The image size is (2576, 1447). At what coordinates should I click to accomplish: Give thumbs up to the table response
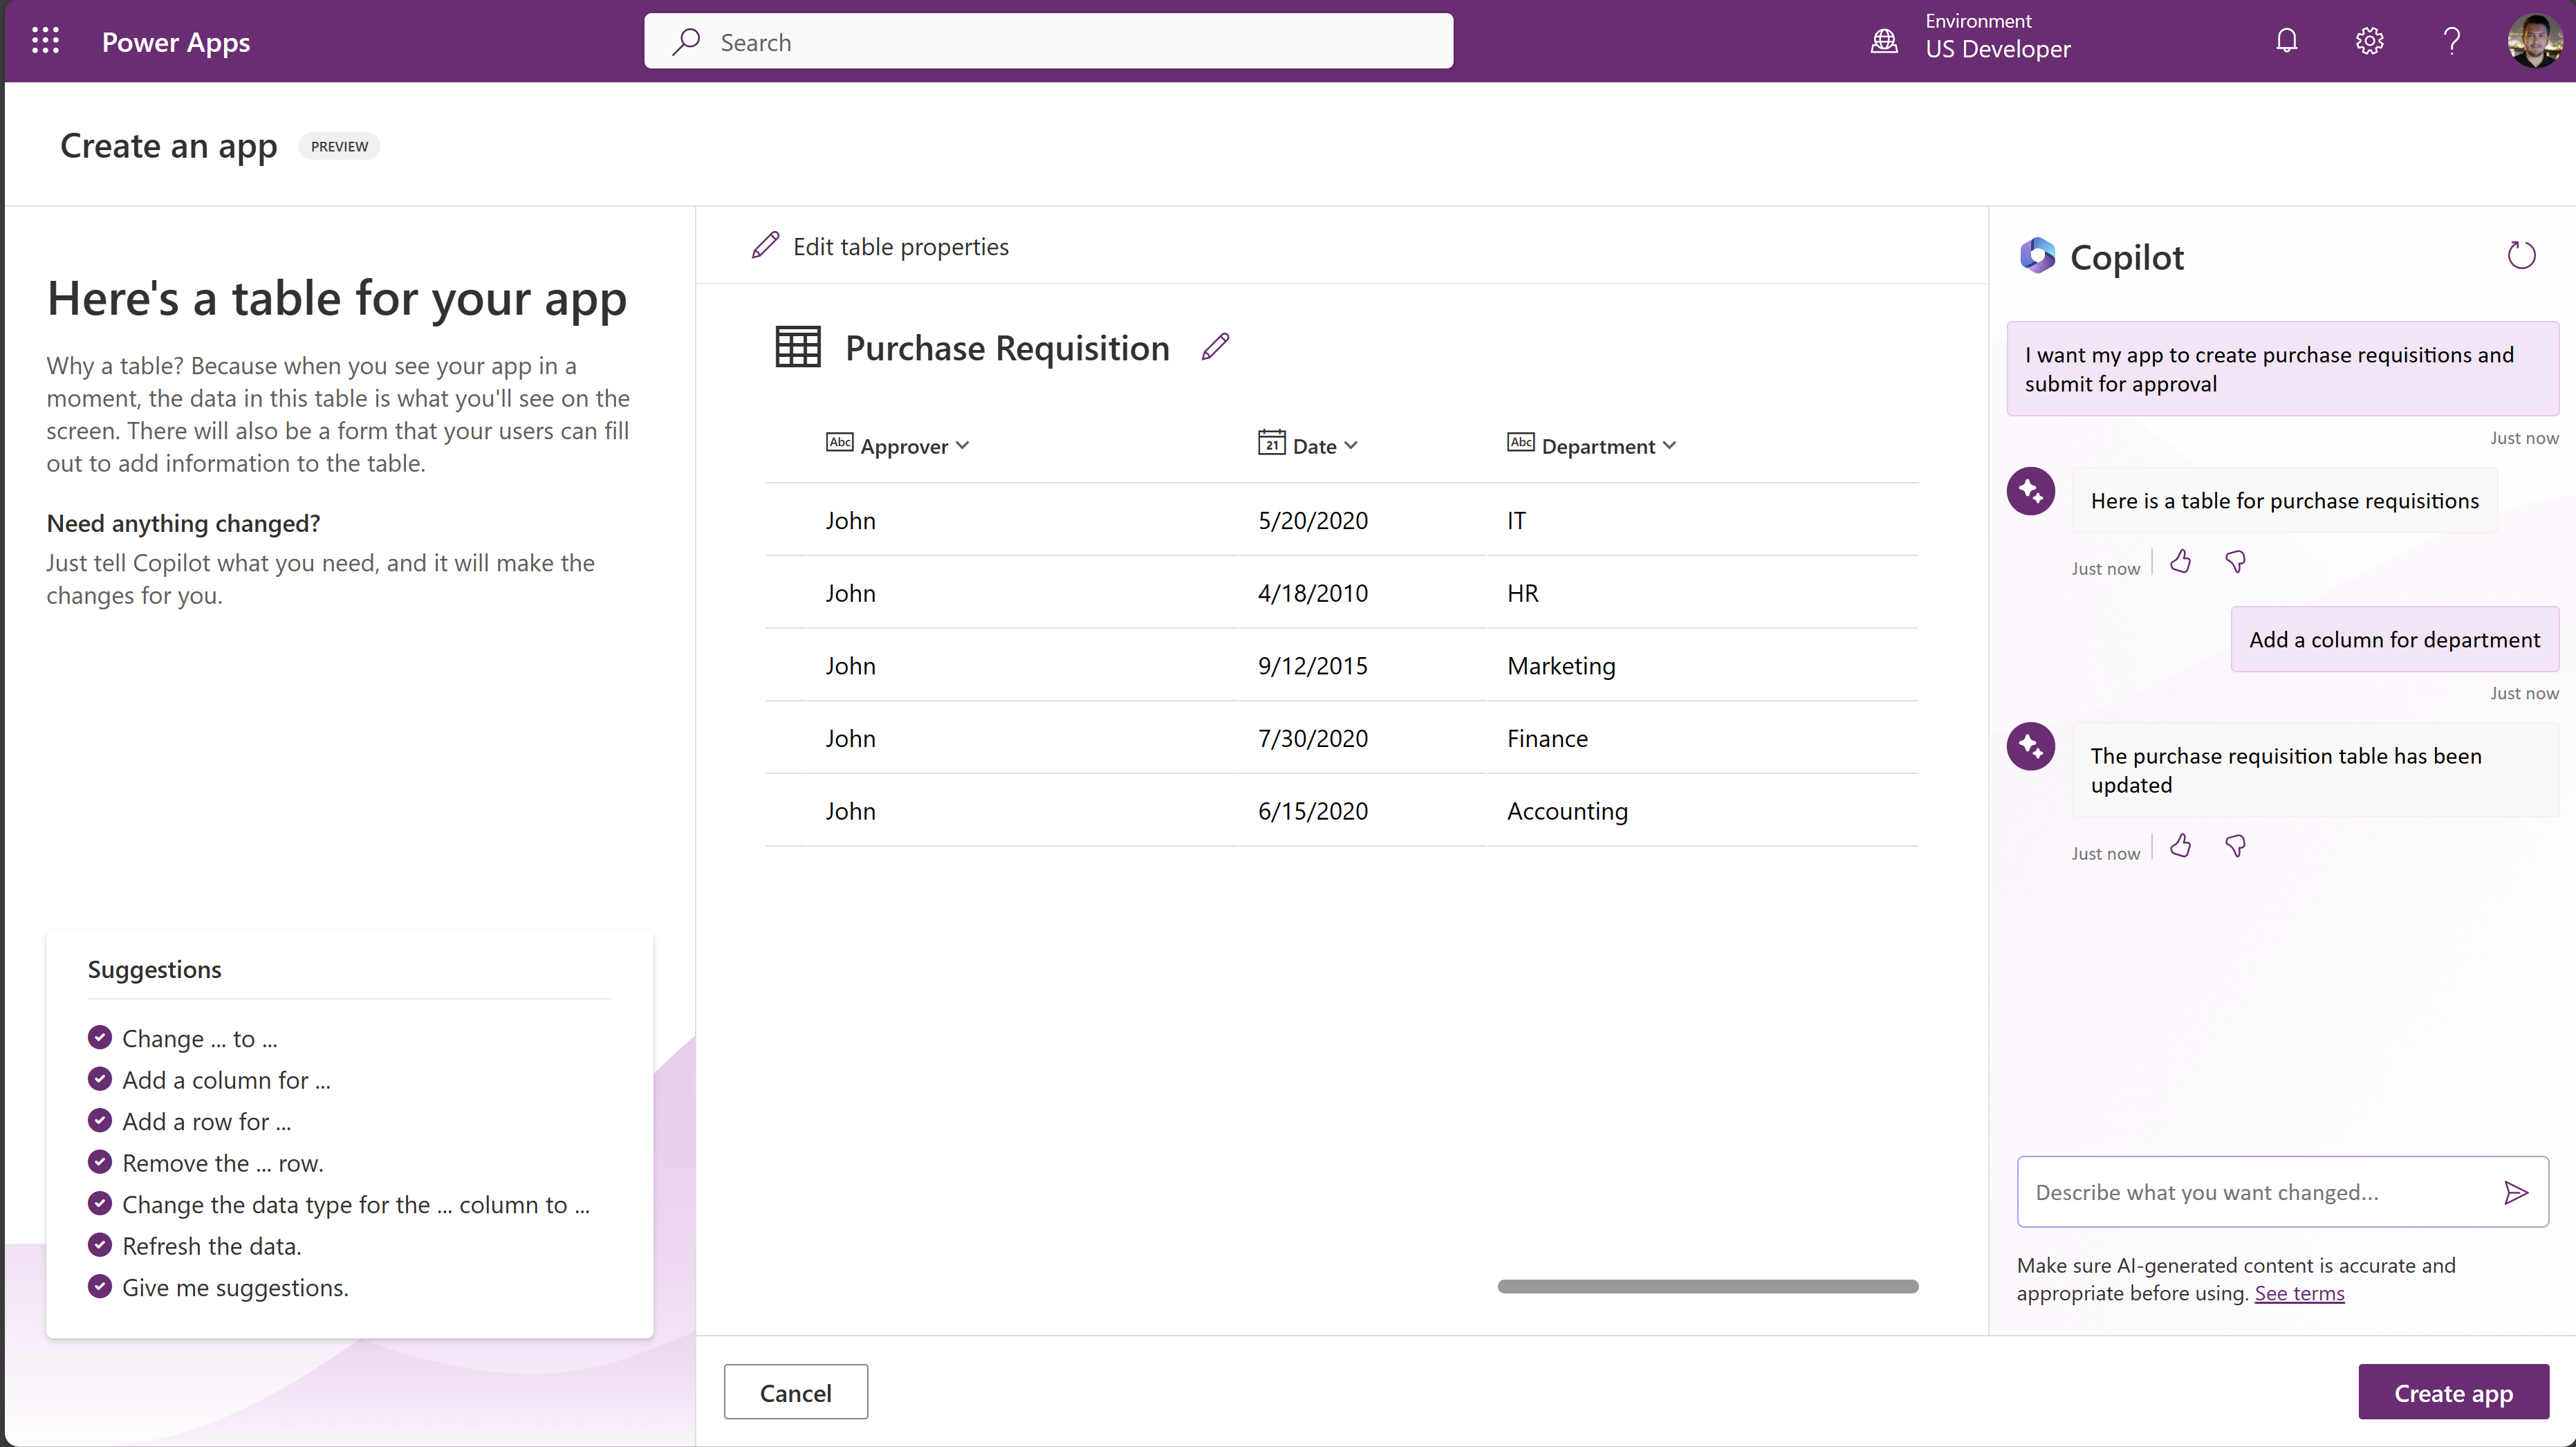2181,562
